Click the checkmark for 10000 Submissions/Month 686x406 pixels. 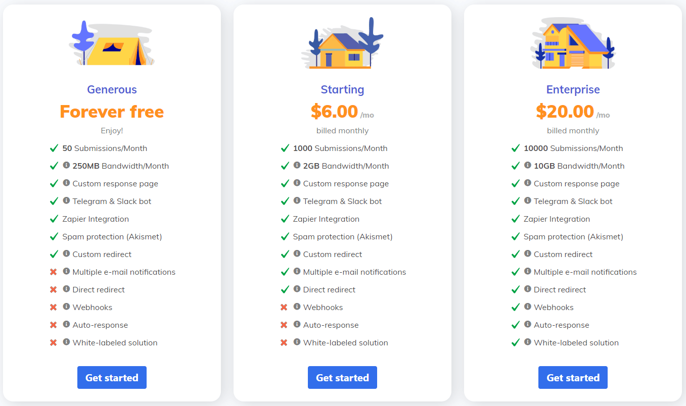(x=515, y=148)
